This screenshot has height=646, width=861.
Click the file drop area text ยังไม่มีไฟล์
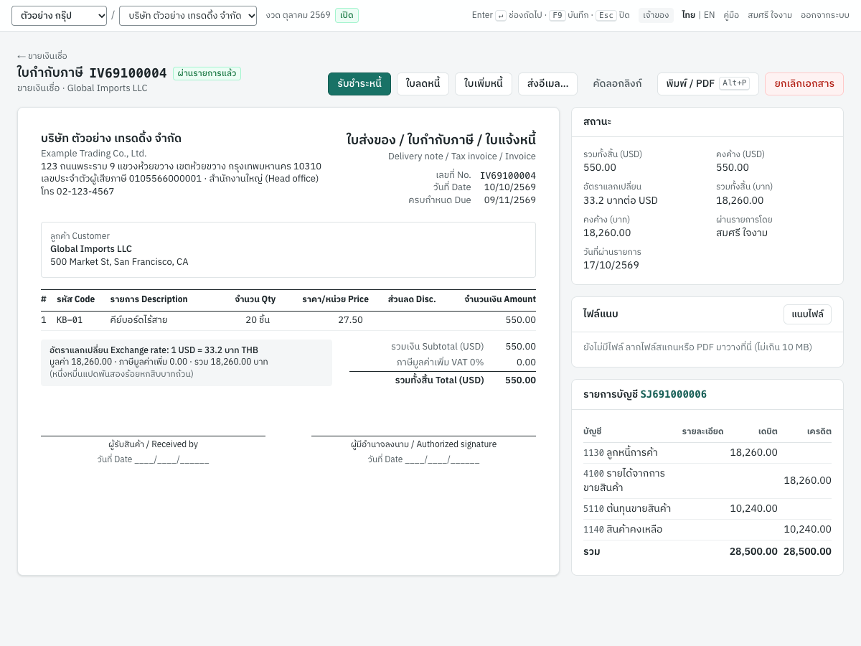click(697, 347)
